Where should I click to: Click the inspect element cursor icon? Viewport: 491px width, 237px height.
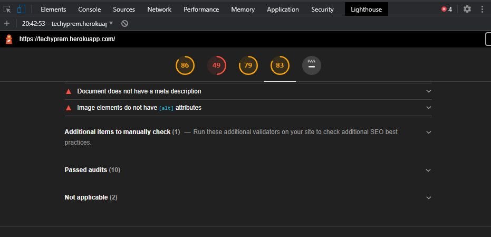(x=7, y=9)
